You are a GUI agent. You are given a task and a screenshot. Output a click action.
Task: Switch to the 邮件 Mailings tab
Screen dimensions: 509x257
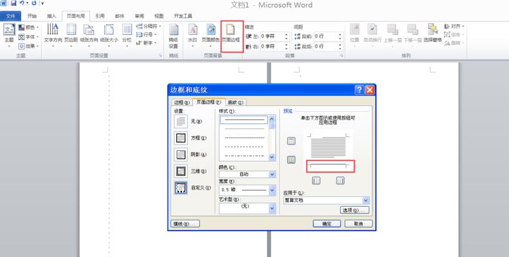pyautogui.click(x=120, y=16)
